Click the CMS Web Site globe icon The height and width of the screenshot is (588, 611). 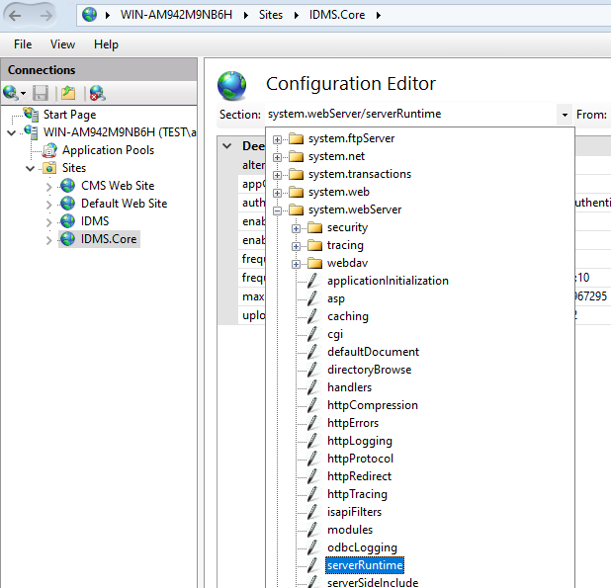(68, 186)
